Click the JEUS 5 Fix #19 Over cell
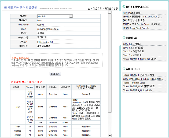Screen dimensions: 169x138 (30, 120)
